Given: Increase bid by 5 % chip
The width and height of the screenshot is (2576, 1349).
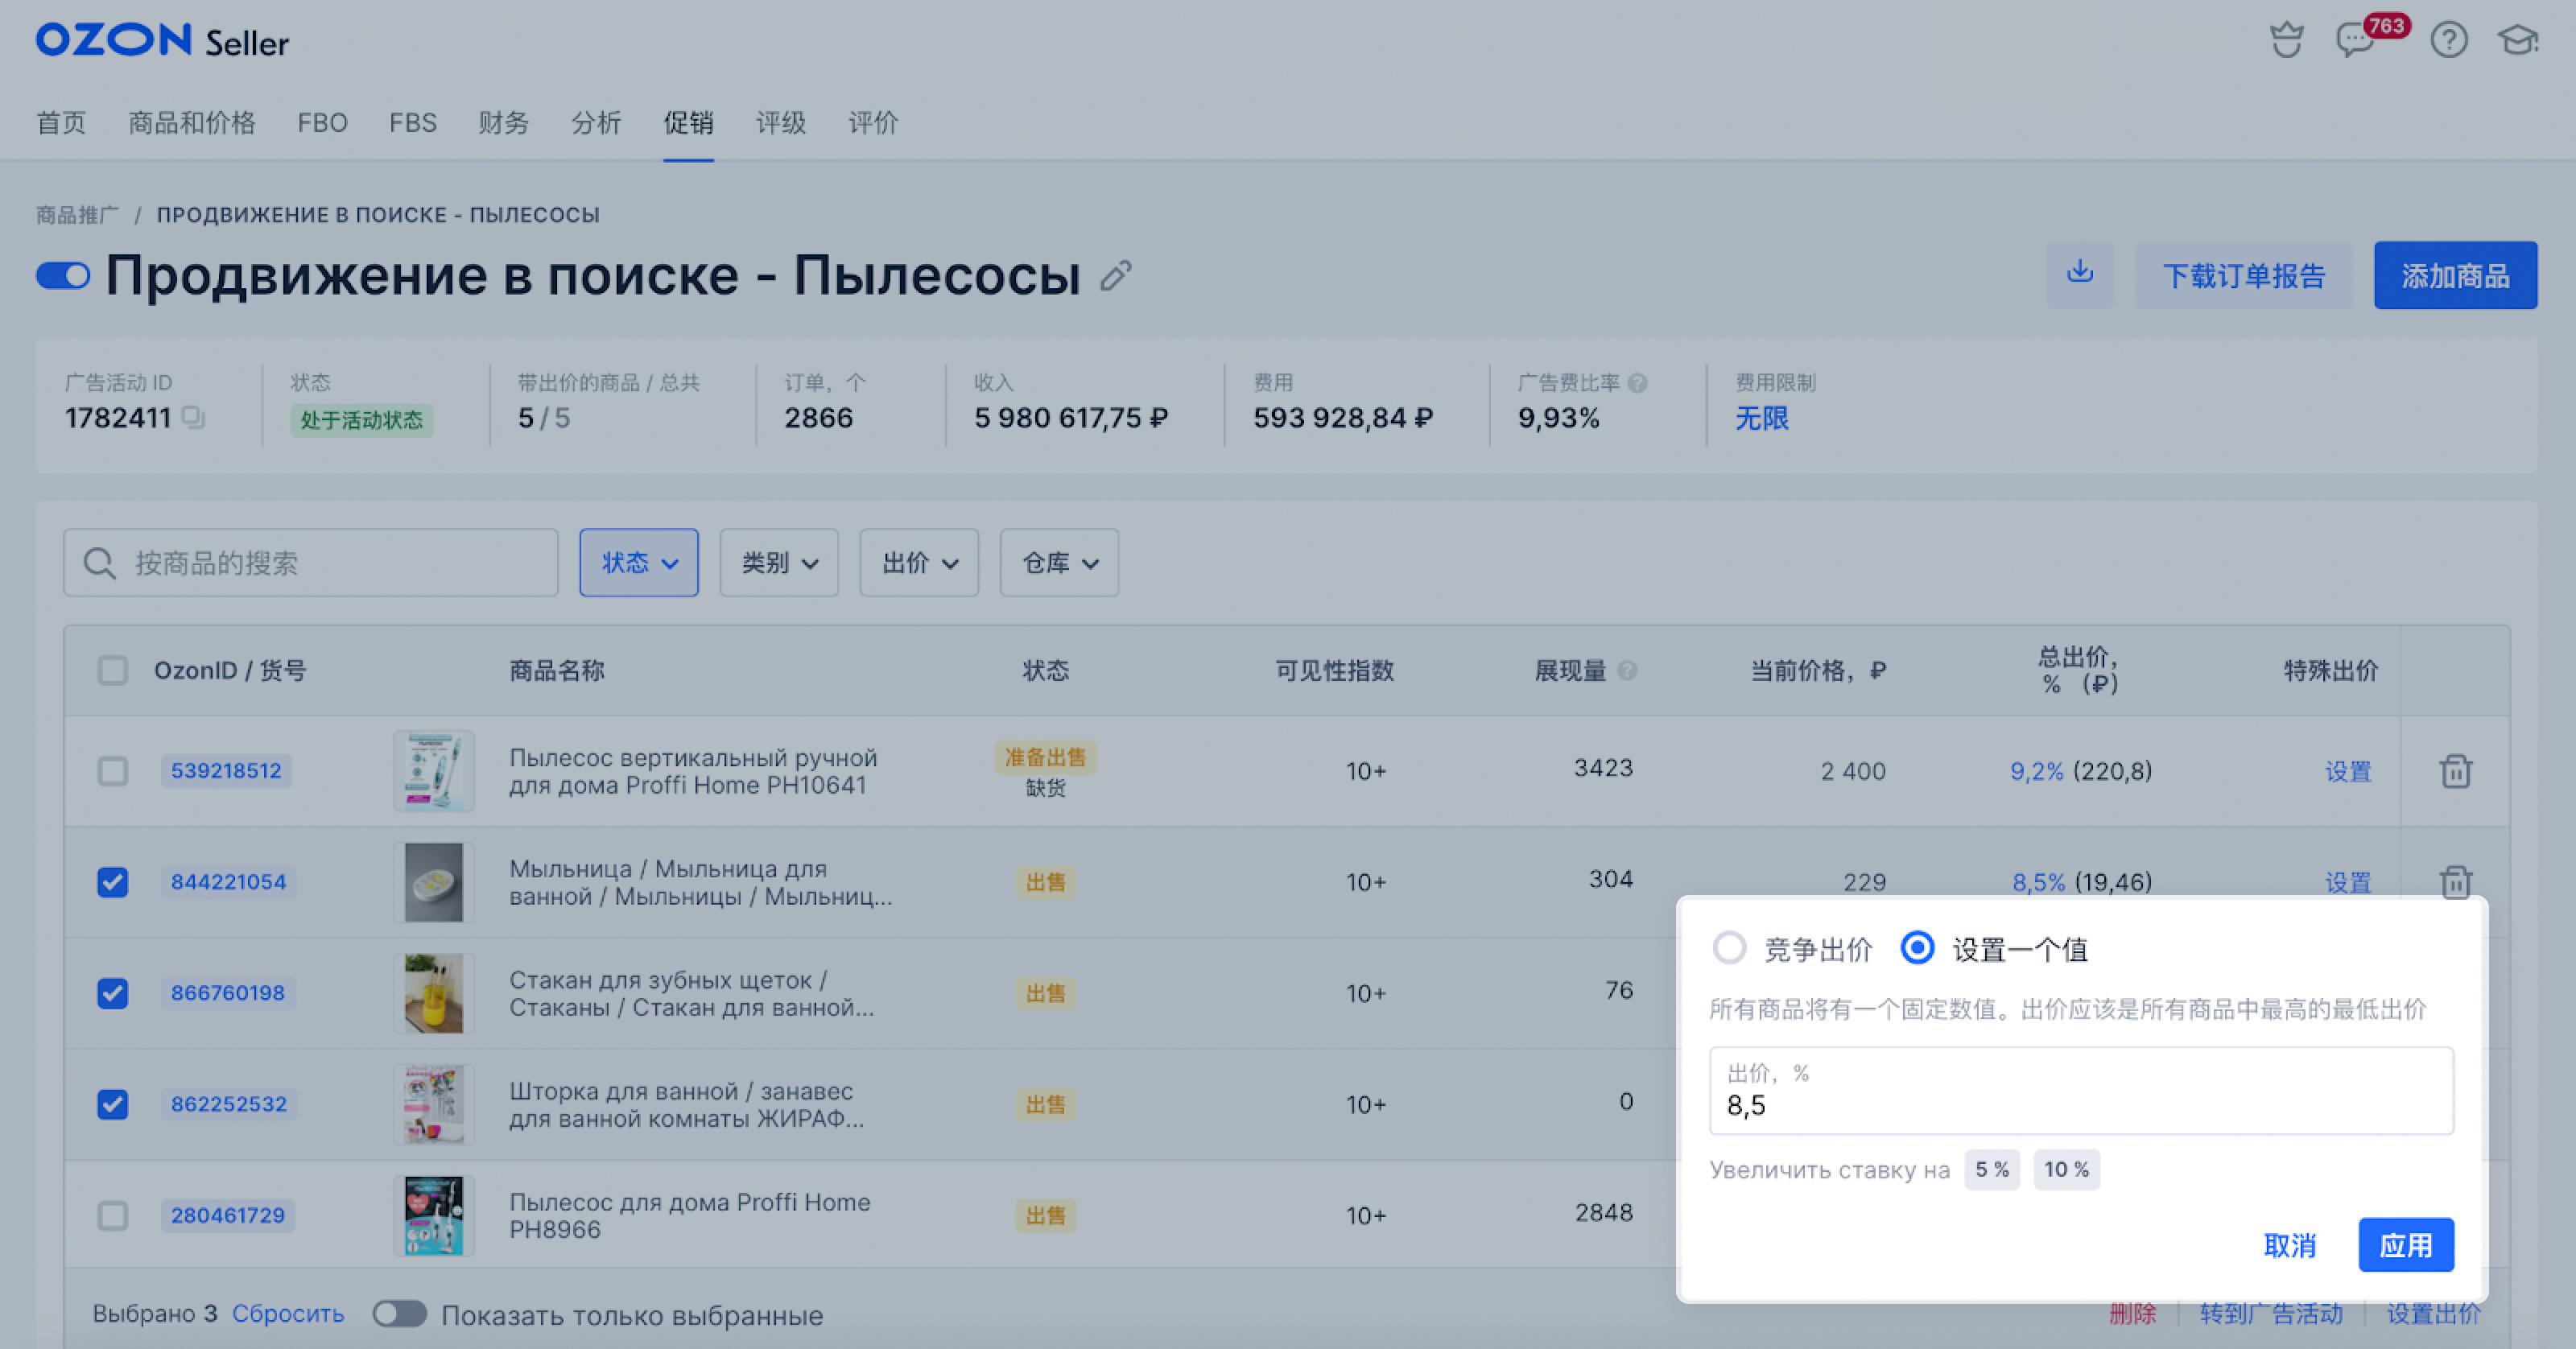Looking at the screenshot, I should [1992, 1169].
